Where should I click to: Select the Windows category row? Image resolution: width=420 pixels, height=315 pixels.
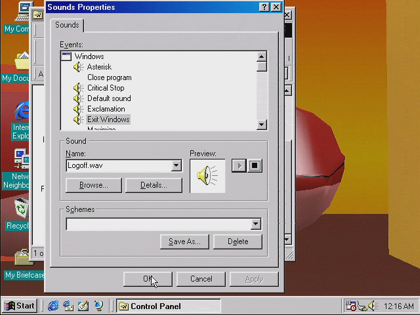click(x=89, y=56)
